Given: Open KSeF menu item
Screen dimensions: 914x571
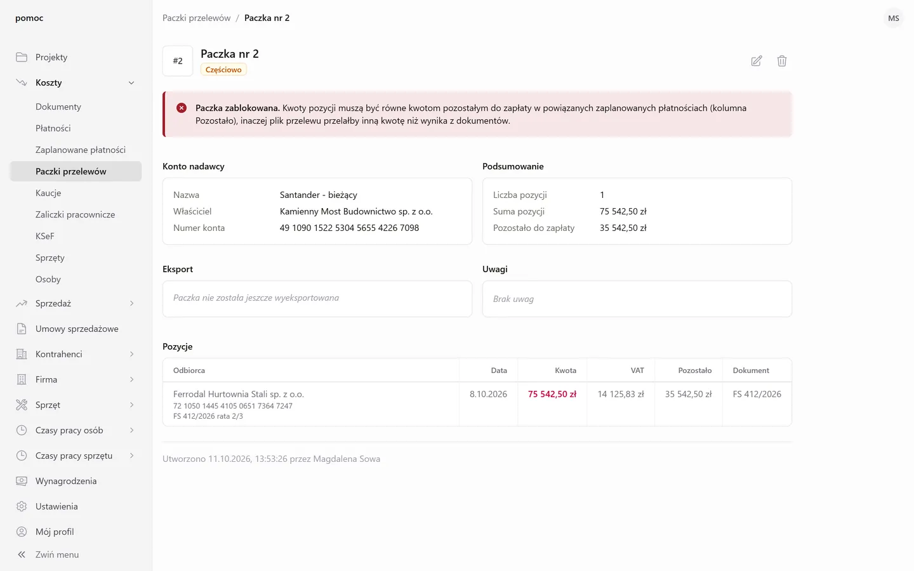Looking at the screenshot, I should tap(76, 236).
